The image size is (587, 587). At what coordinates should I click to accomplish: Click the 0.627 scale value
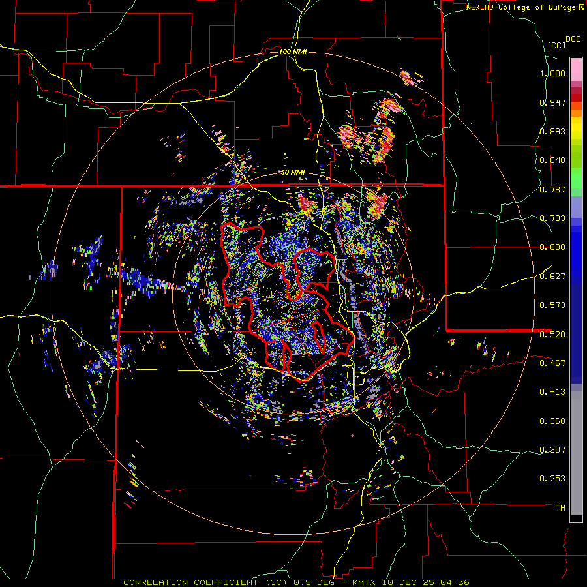pos(552,277)
